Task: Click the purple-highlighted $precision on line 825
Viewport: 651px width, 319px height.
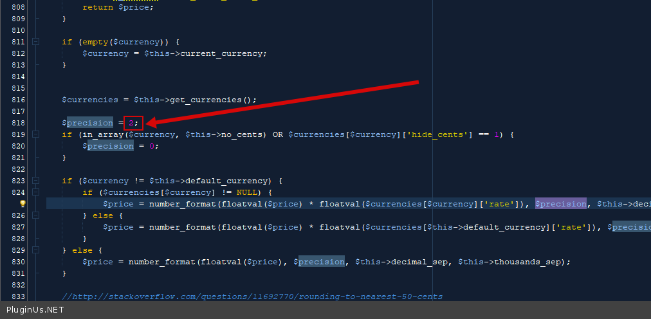Action: coord(560,204)
